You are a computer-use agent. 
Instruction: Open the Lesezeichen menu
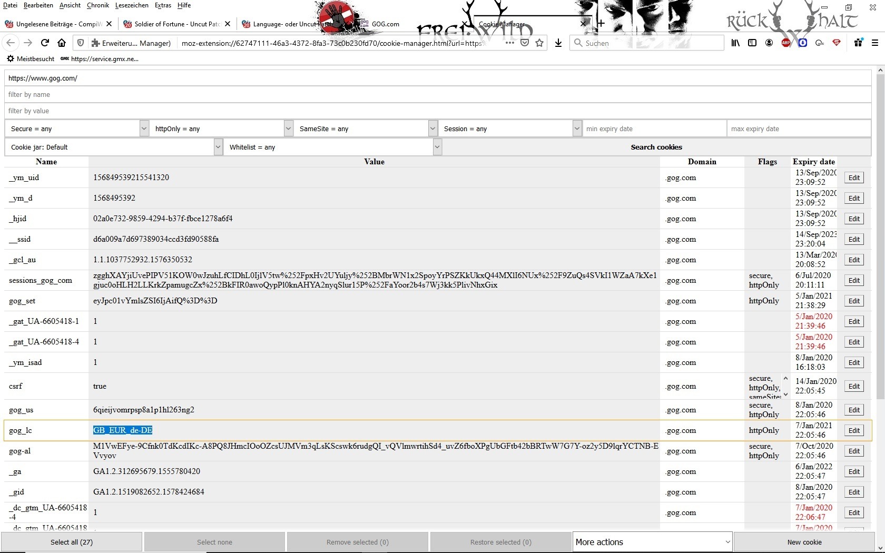click(x=132, y=5)
